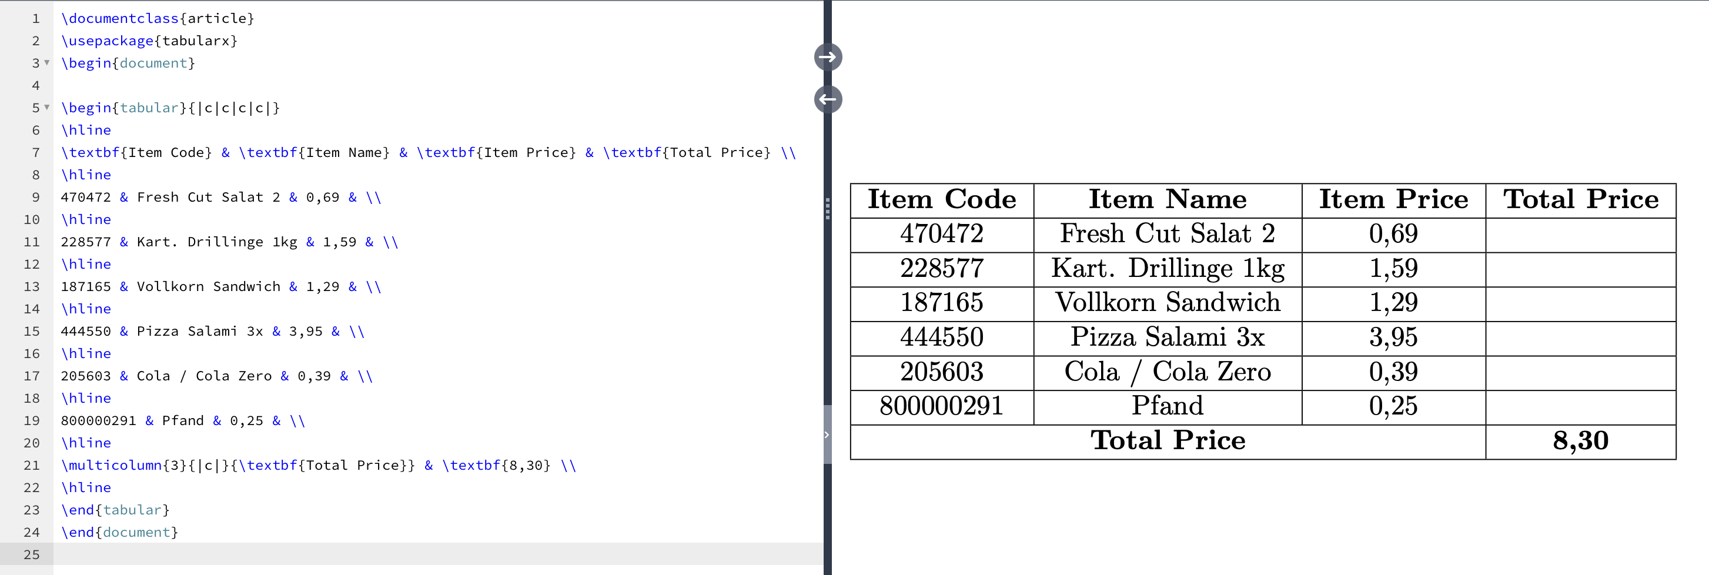Click 'Pizza Salami 3x' in the code
The width and height of the screenshot is (1709, 575).
[x=200, y=331]
